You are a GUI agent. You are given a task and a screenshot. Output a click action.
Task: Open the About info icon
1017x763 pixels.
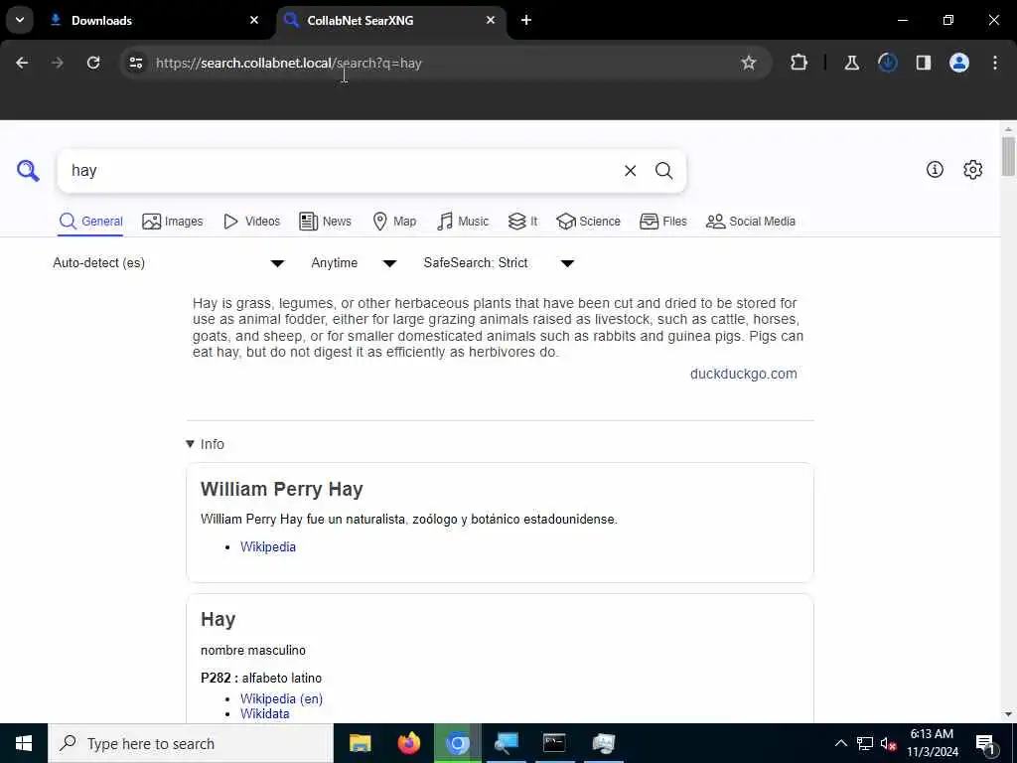click(x=935, y=169)
